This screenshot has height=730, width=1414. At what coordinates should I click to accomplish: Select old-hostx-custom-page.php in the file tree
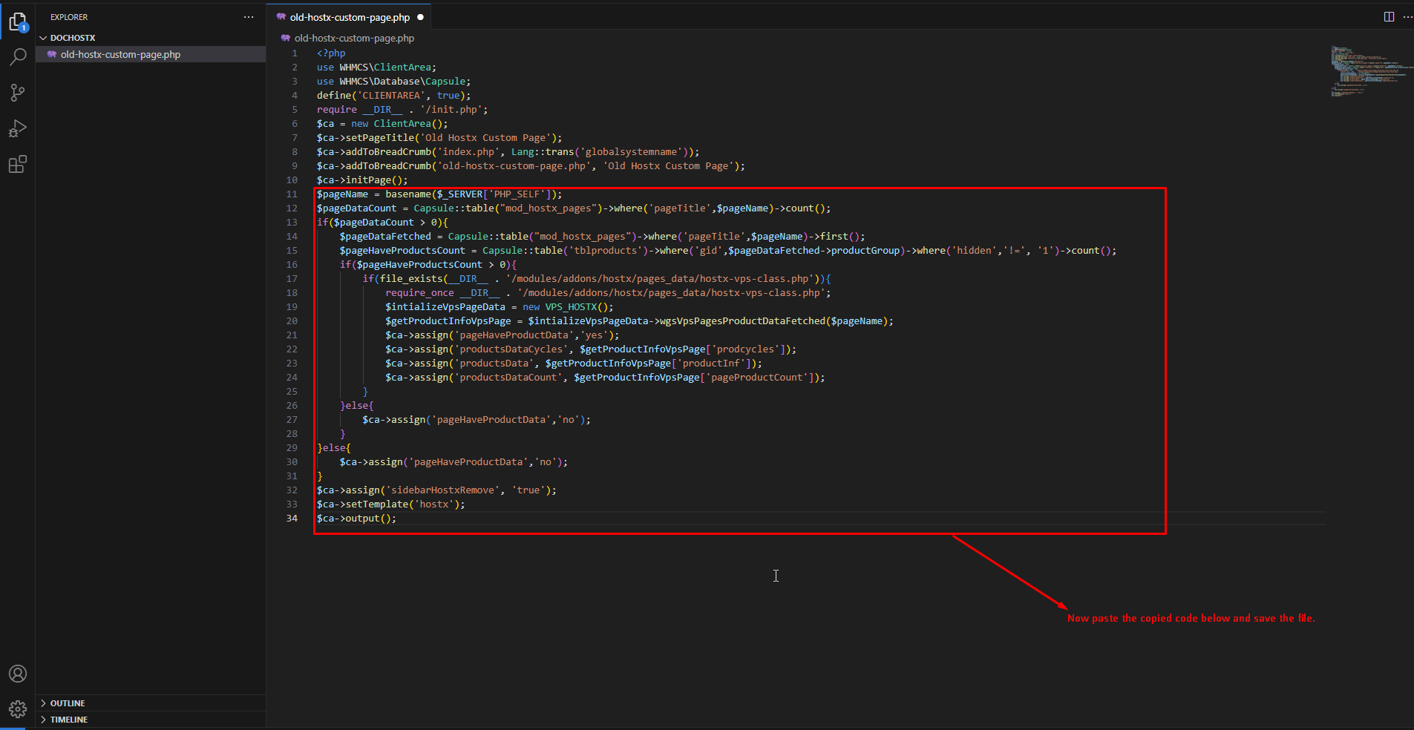pos(120,55)
